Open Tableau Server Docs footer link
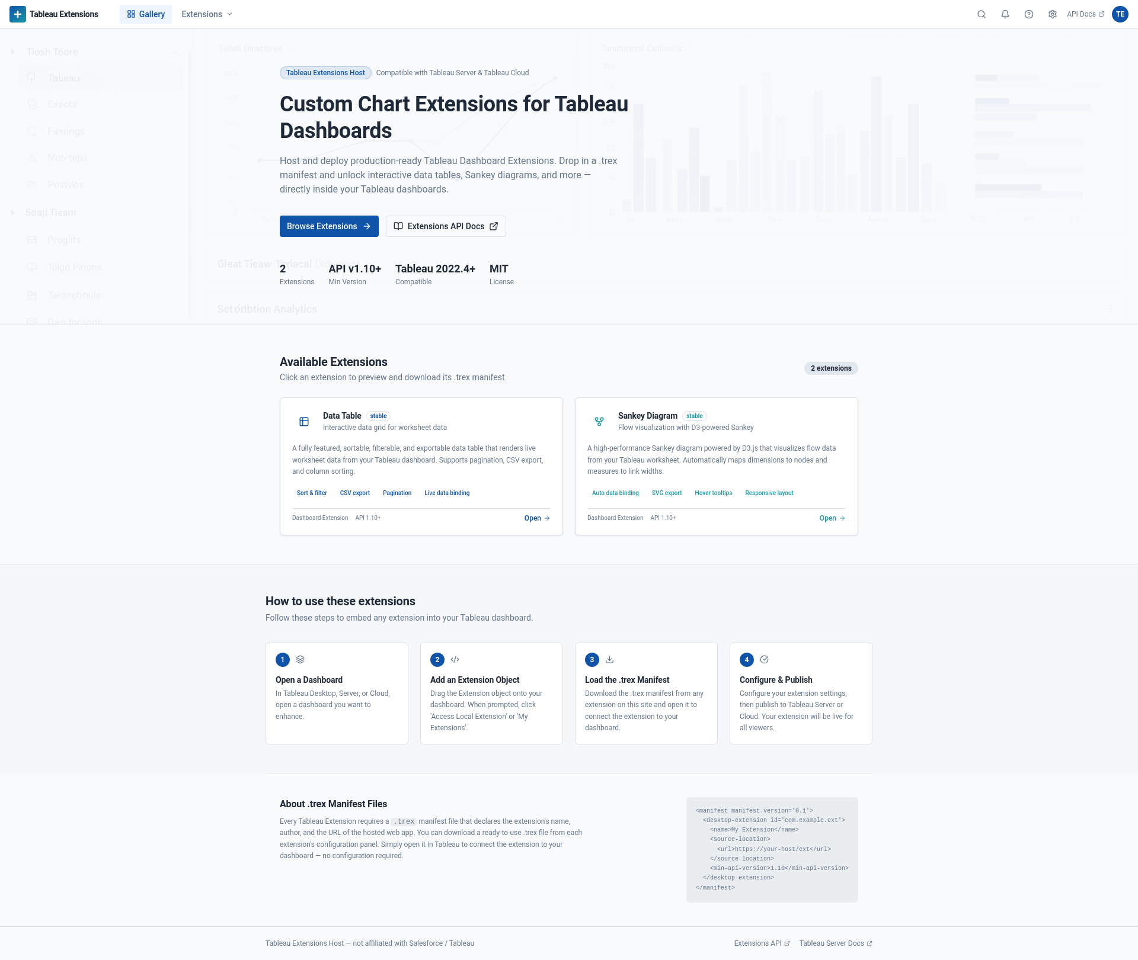The width and height of the screenshot is (1138, 960). (836, 943)
